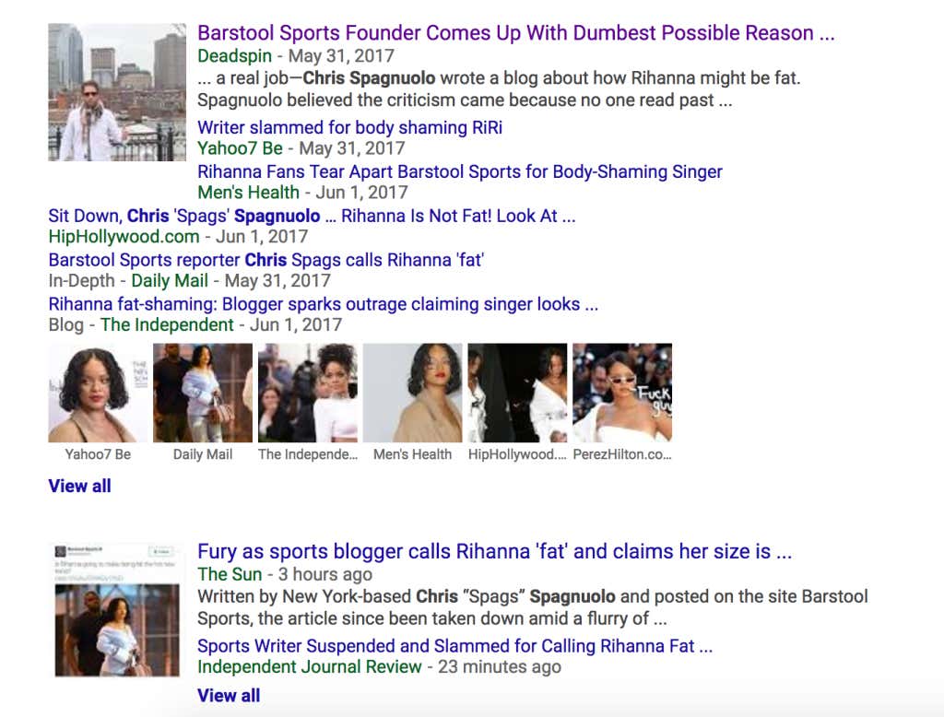The height and width of the screenshot is (717, 944).
Task: Select the HipHollywood image thumbnail
Action: 517,393
